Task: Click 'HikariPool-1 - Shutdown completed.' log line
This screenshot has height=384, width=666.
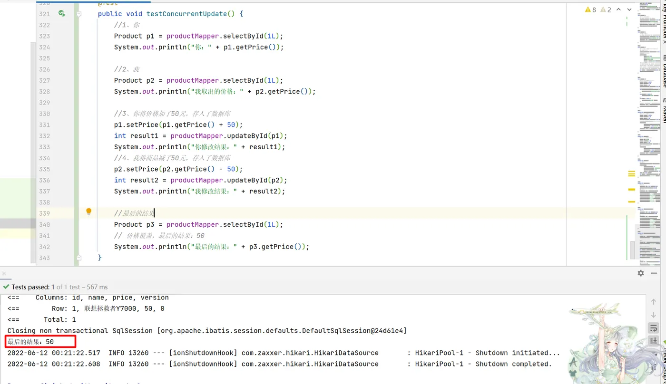Action: click(x=280, y=364)
